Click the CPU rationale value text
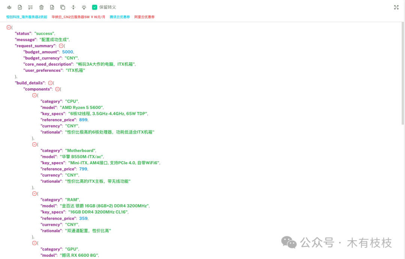This screenshot has height=259, width=405. point(109,132)
